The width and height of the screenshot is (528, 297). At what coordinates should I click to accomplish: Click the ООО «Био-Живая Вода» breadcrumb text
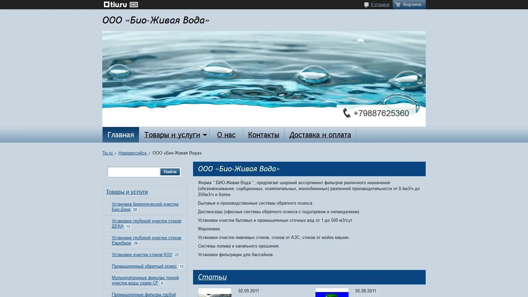177,153
